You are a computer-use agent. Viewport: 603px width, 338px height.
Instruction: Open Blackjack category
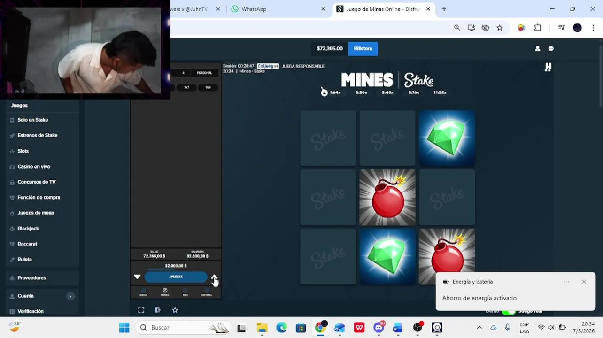point(28,229)
